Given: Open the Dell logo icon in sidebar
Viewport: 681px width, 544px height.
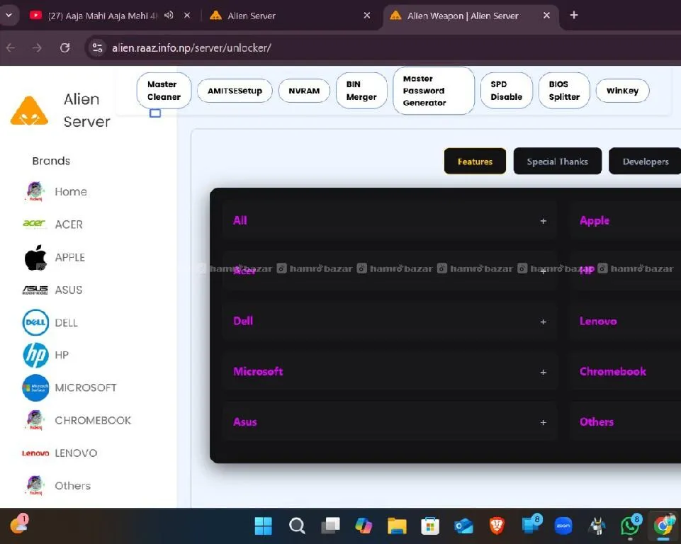Looking at the screenshot, I should (35, 323).
